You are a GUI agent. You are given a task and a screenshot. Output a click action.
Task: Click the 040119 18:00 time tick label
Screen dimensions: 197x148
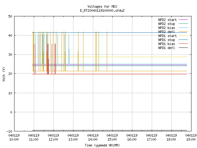tap(171, 138)
